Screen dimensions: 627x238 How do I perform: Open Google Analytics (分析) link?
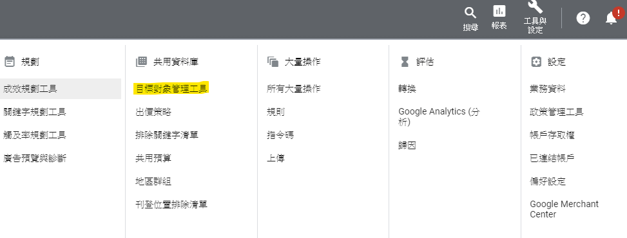point(439,116)
